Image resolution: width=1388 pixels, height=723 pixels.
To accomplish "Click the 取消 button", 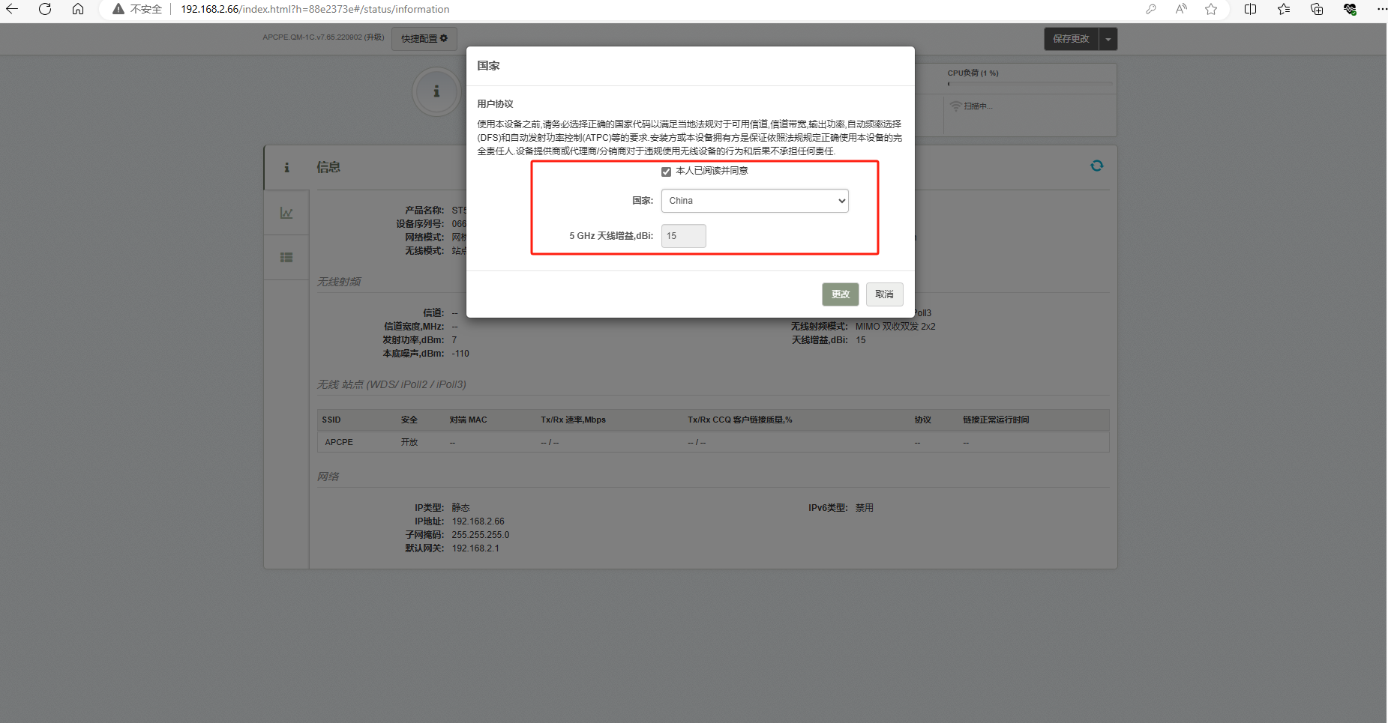I will pos(884,294).
